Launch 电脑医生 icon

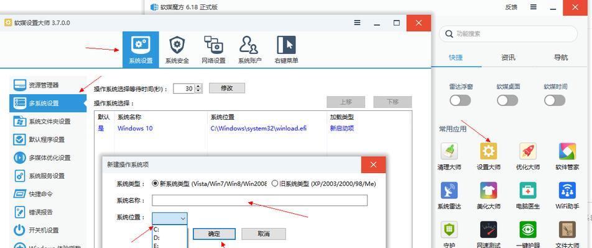[528, 190]
